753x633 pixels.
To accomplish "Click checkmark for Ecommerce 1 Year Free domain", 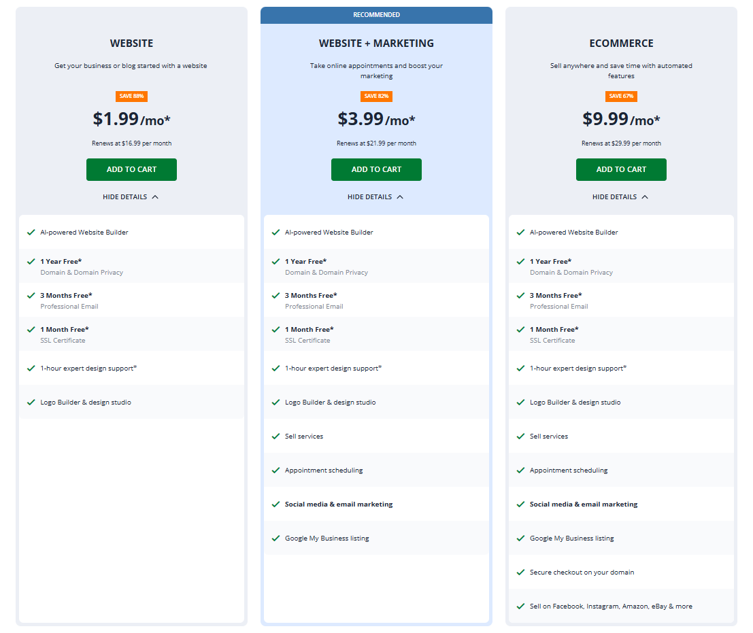I will pos(520,262).
